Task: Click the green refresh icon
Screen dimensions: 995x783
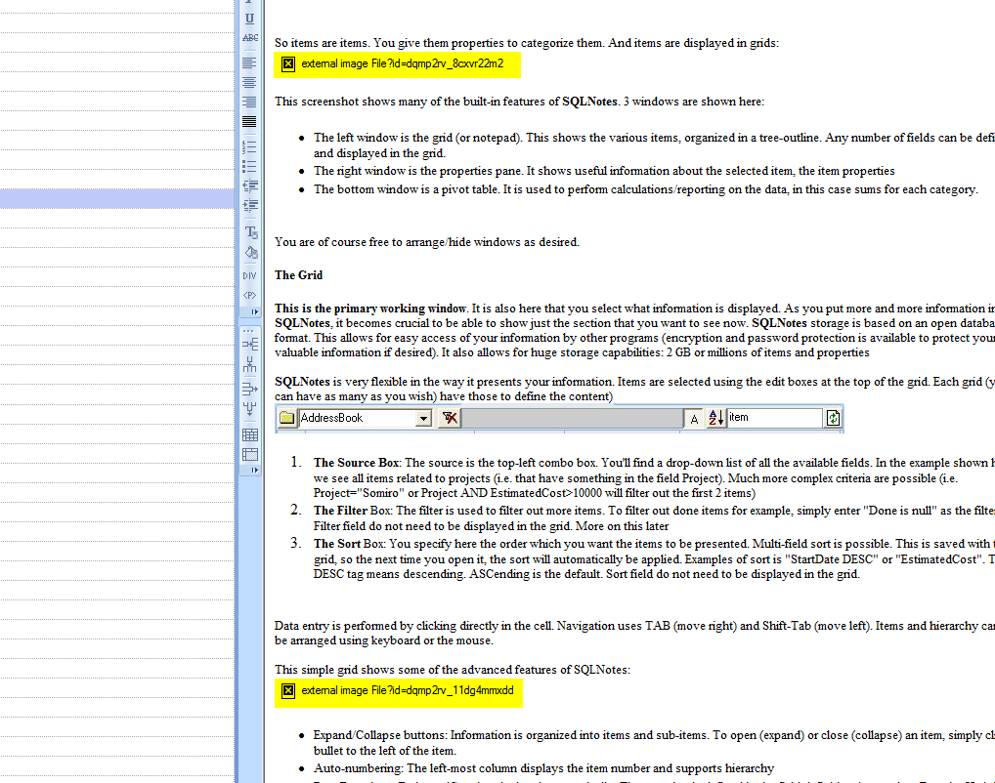Action: click(x=833, y=418)
